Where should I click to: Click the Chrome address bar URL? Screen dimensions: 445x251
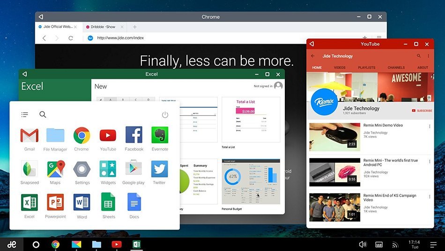120,38
